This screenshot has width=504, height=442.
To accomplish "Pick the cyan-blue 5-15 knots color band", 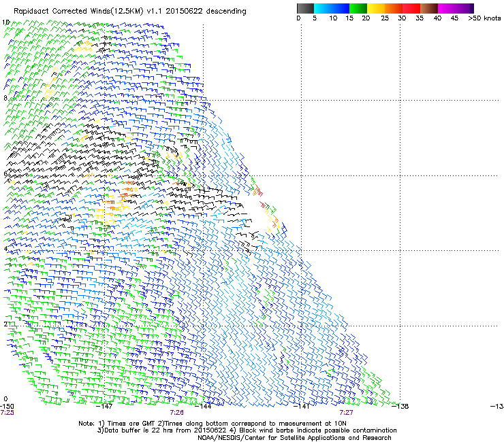I will tap(332, 8).
